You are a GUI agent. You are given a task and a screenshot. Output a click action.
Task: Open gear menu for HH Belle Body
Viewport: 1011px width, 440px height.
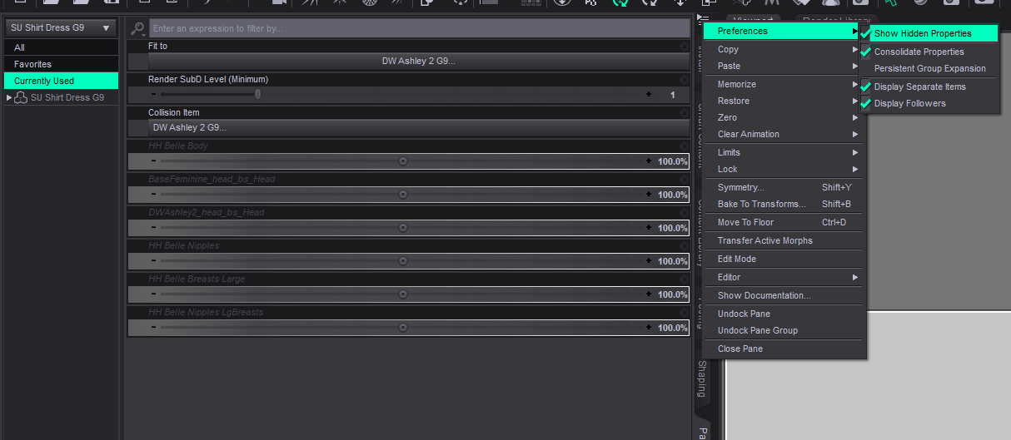[x=685, y=146]
